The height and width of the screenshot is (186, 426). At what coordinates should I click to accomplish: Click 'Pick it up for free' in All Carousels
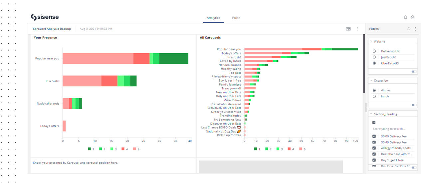click(x=229, y=135)
